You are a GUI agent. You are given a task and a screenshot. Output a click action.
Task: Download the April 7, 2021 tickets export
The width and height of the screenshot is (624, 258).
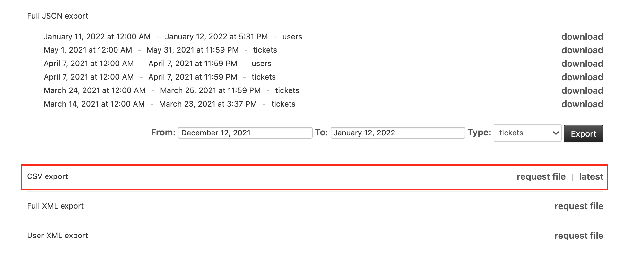(x=582, y=77)
